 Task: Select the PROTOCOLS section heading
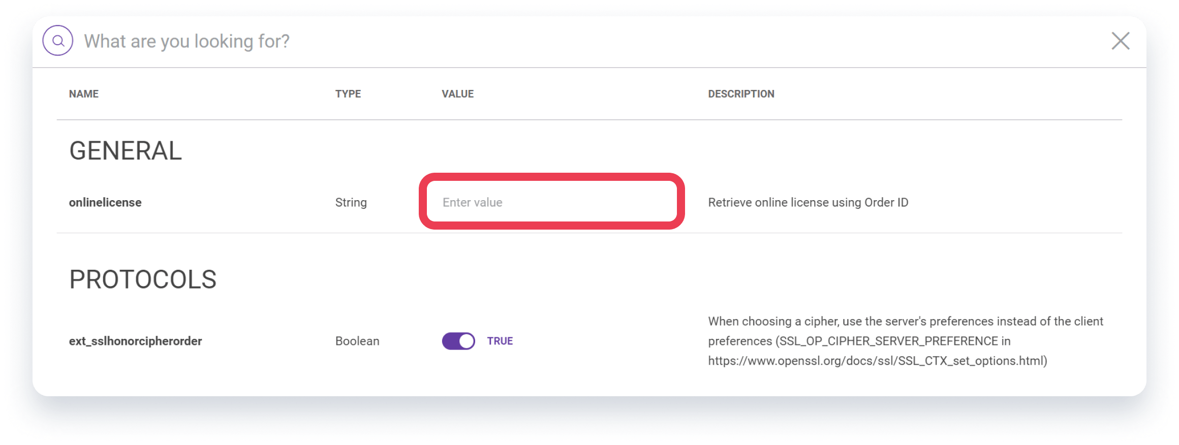(x=143, y=279)
